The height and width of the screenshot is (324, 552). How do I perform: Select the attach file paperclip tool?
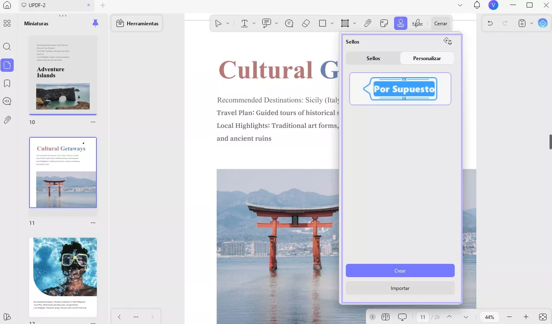point(367,24)
